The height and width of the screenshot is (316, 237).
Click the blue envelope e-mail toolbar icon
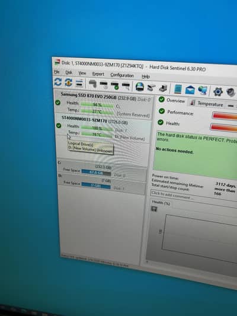[x=190, y=90]
